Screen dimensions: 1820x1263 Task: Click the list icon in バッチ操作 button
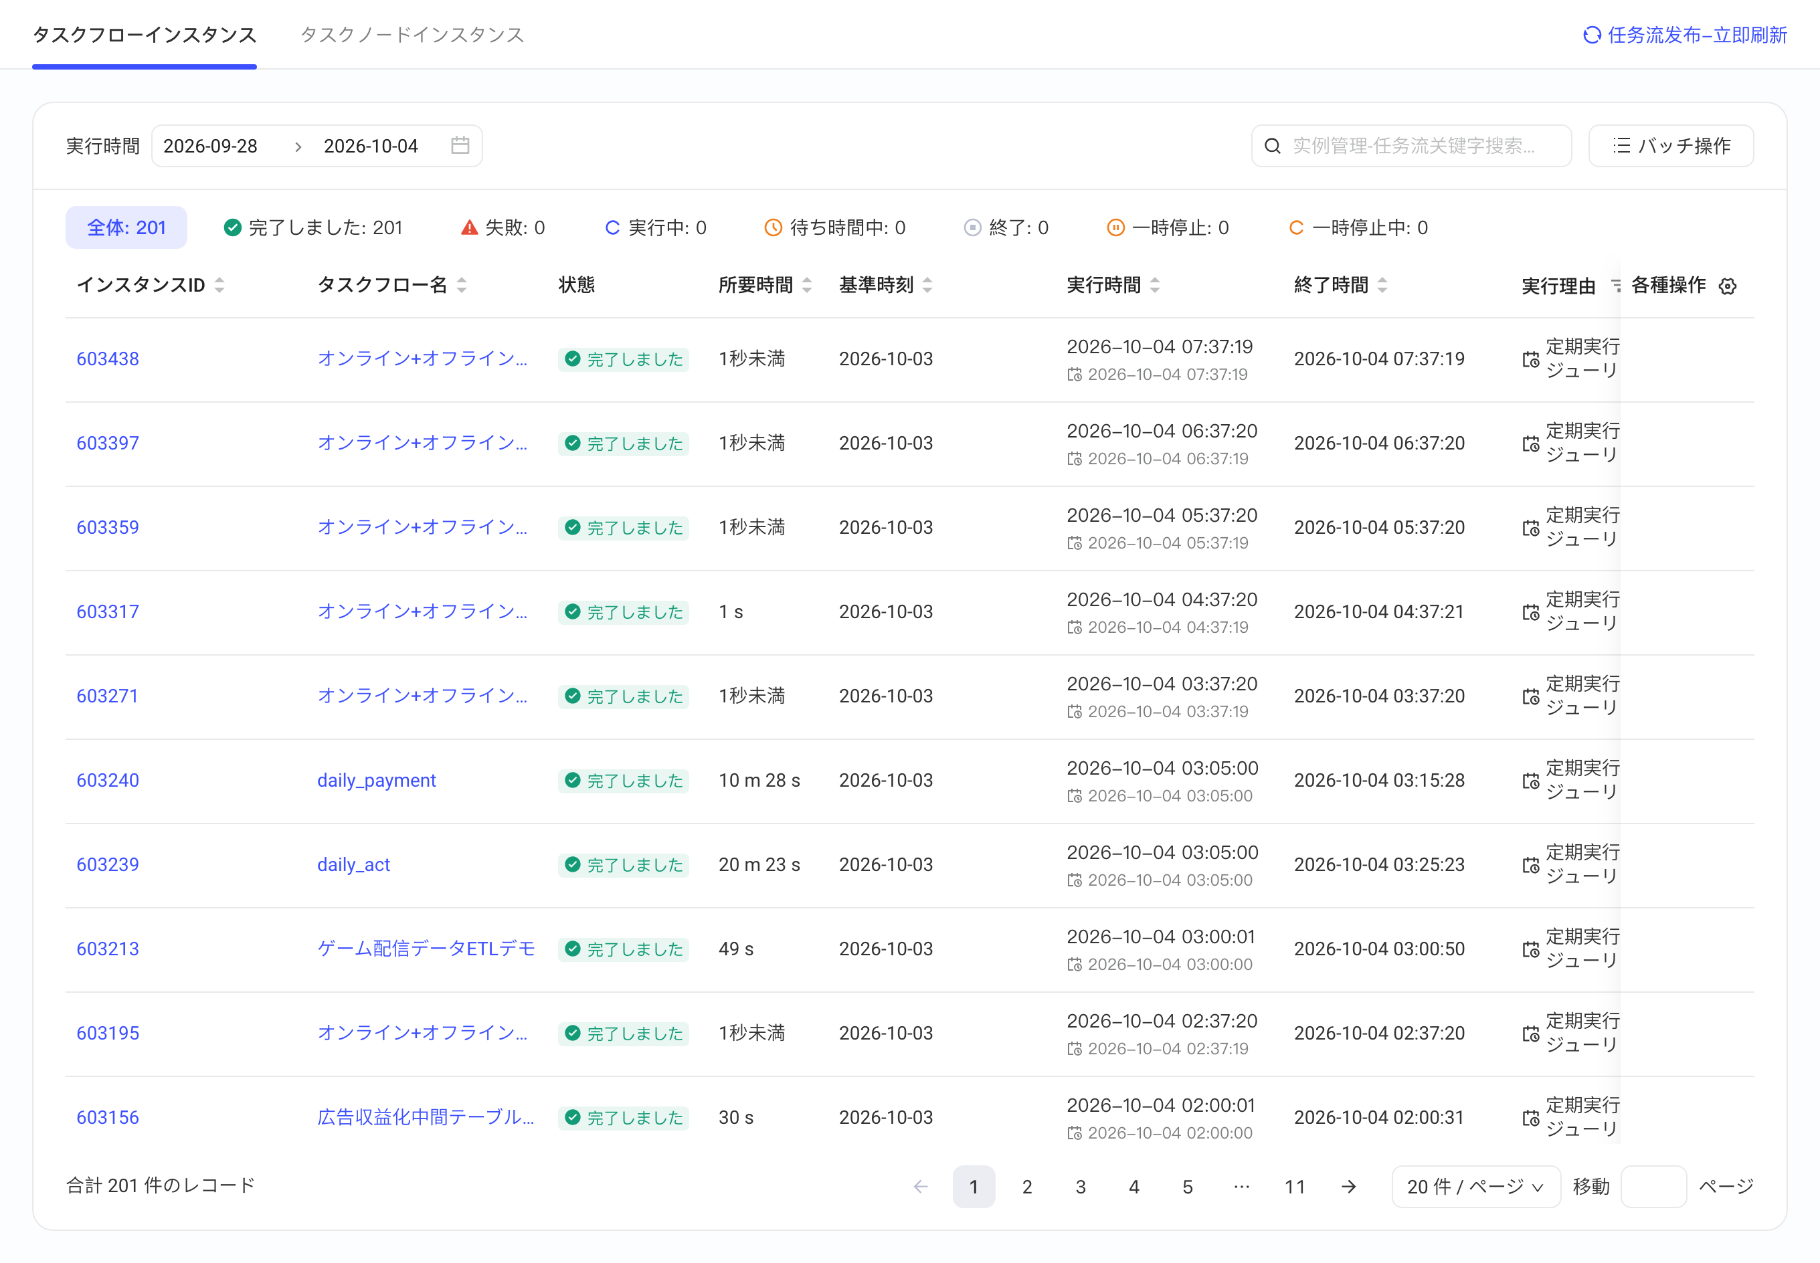[x=1621, y=146]
